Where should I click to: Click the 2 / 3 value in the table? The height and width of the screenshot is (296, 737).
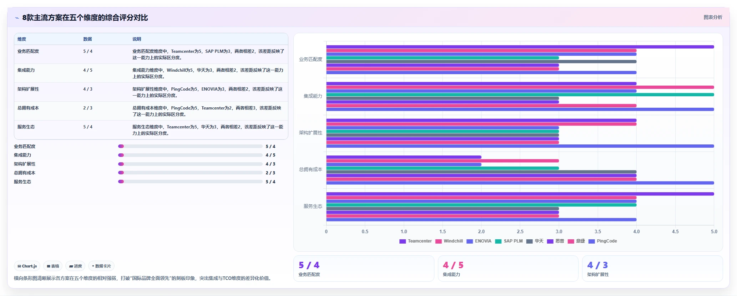click(88, 108)
